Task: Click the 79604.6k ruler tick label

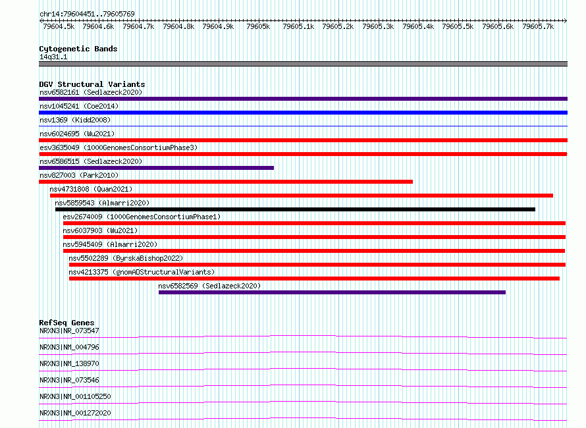Action: tap(98, 26)
